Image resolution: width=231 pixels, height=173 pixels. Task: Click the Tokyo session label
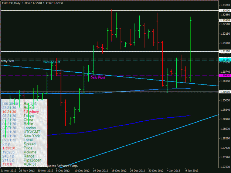click(x=29, y=116)
